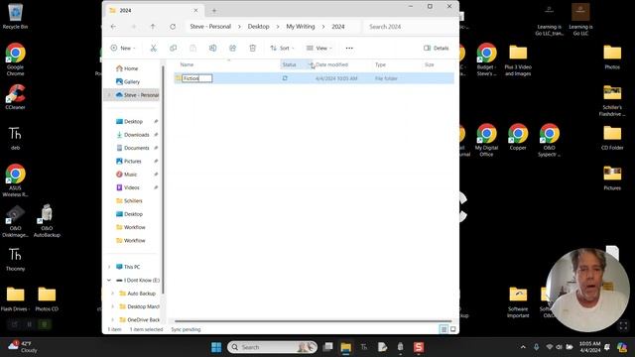Expand the This PC tree node

109,267
